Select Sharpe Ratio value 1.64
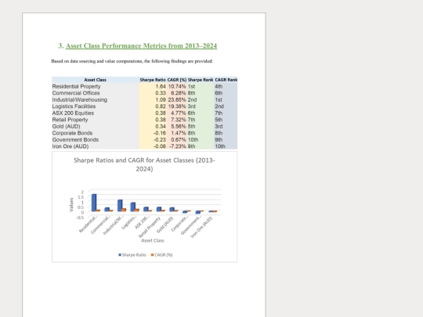Viewport: 423px width, 317px height. (161, 87)
